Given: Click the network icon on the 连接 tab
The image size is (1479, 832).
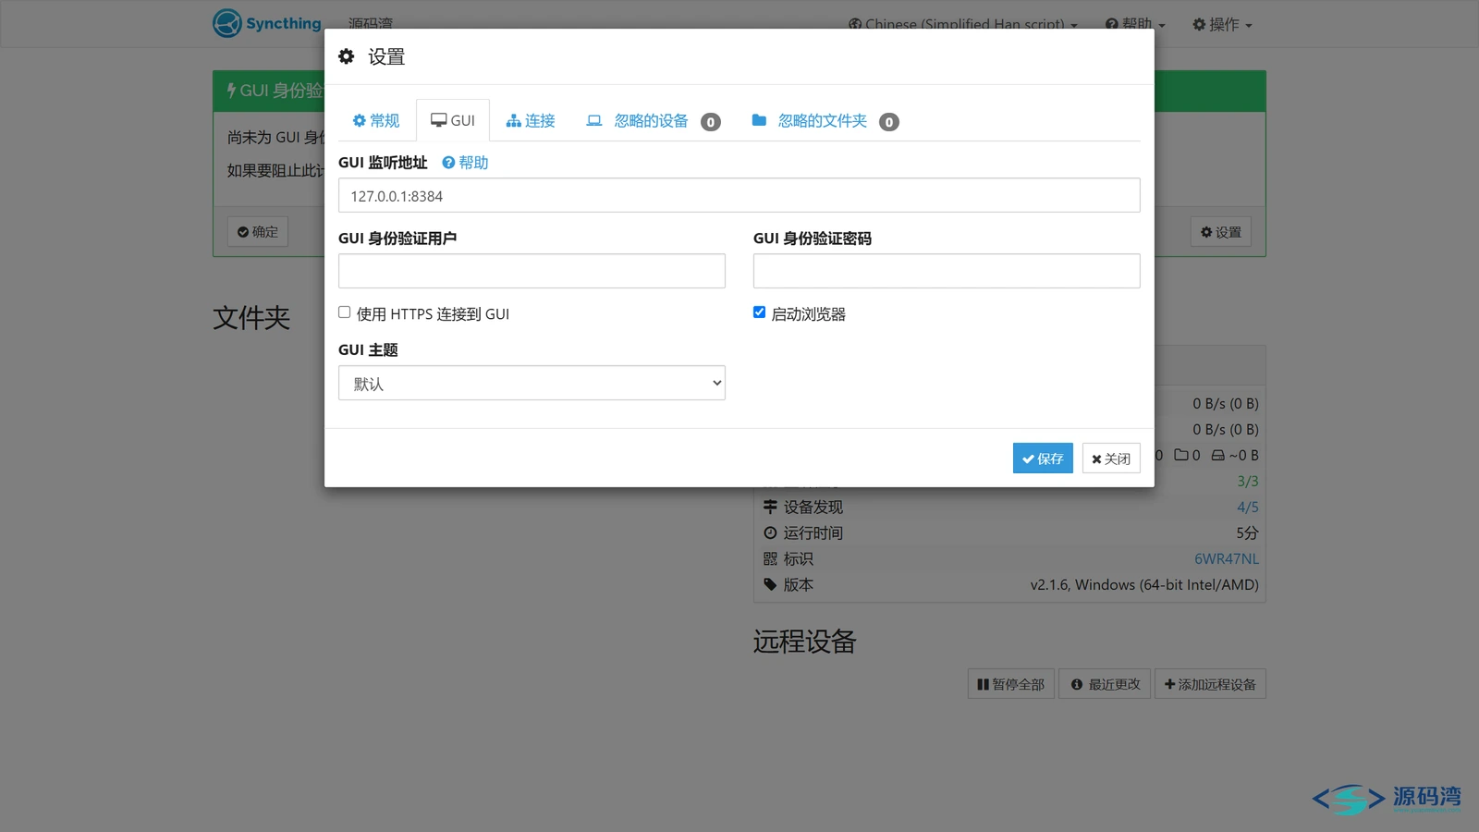Looking at the screenshot, I should (514, 121).
